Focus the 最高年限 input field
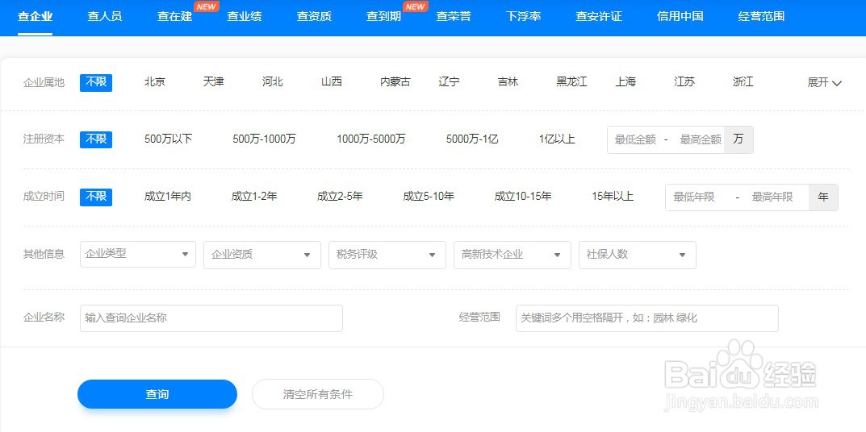Viewport: 866px width, 432px height. [x=776, y=197]
